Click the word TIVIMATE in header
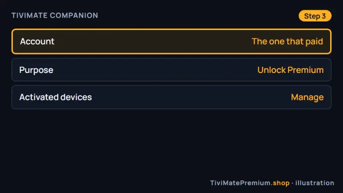Viewport: 343px width, 193px height. tap(29, 15)
